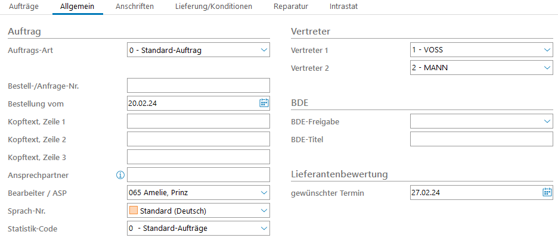
Task: Expand the Statistik-Code dropdown
Action: [x=264, y=229]
